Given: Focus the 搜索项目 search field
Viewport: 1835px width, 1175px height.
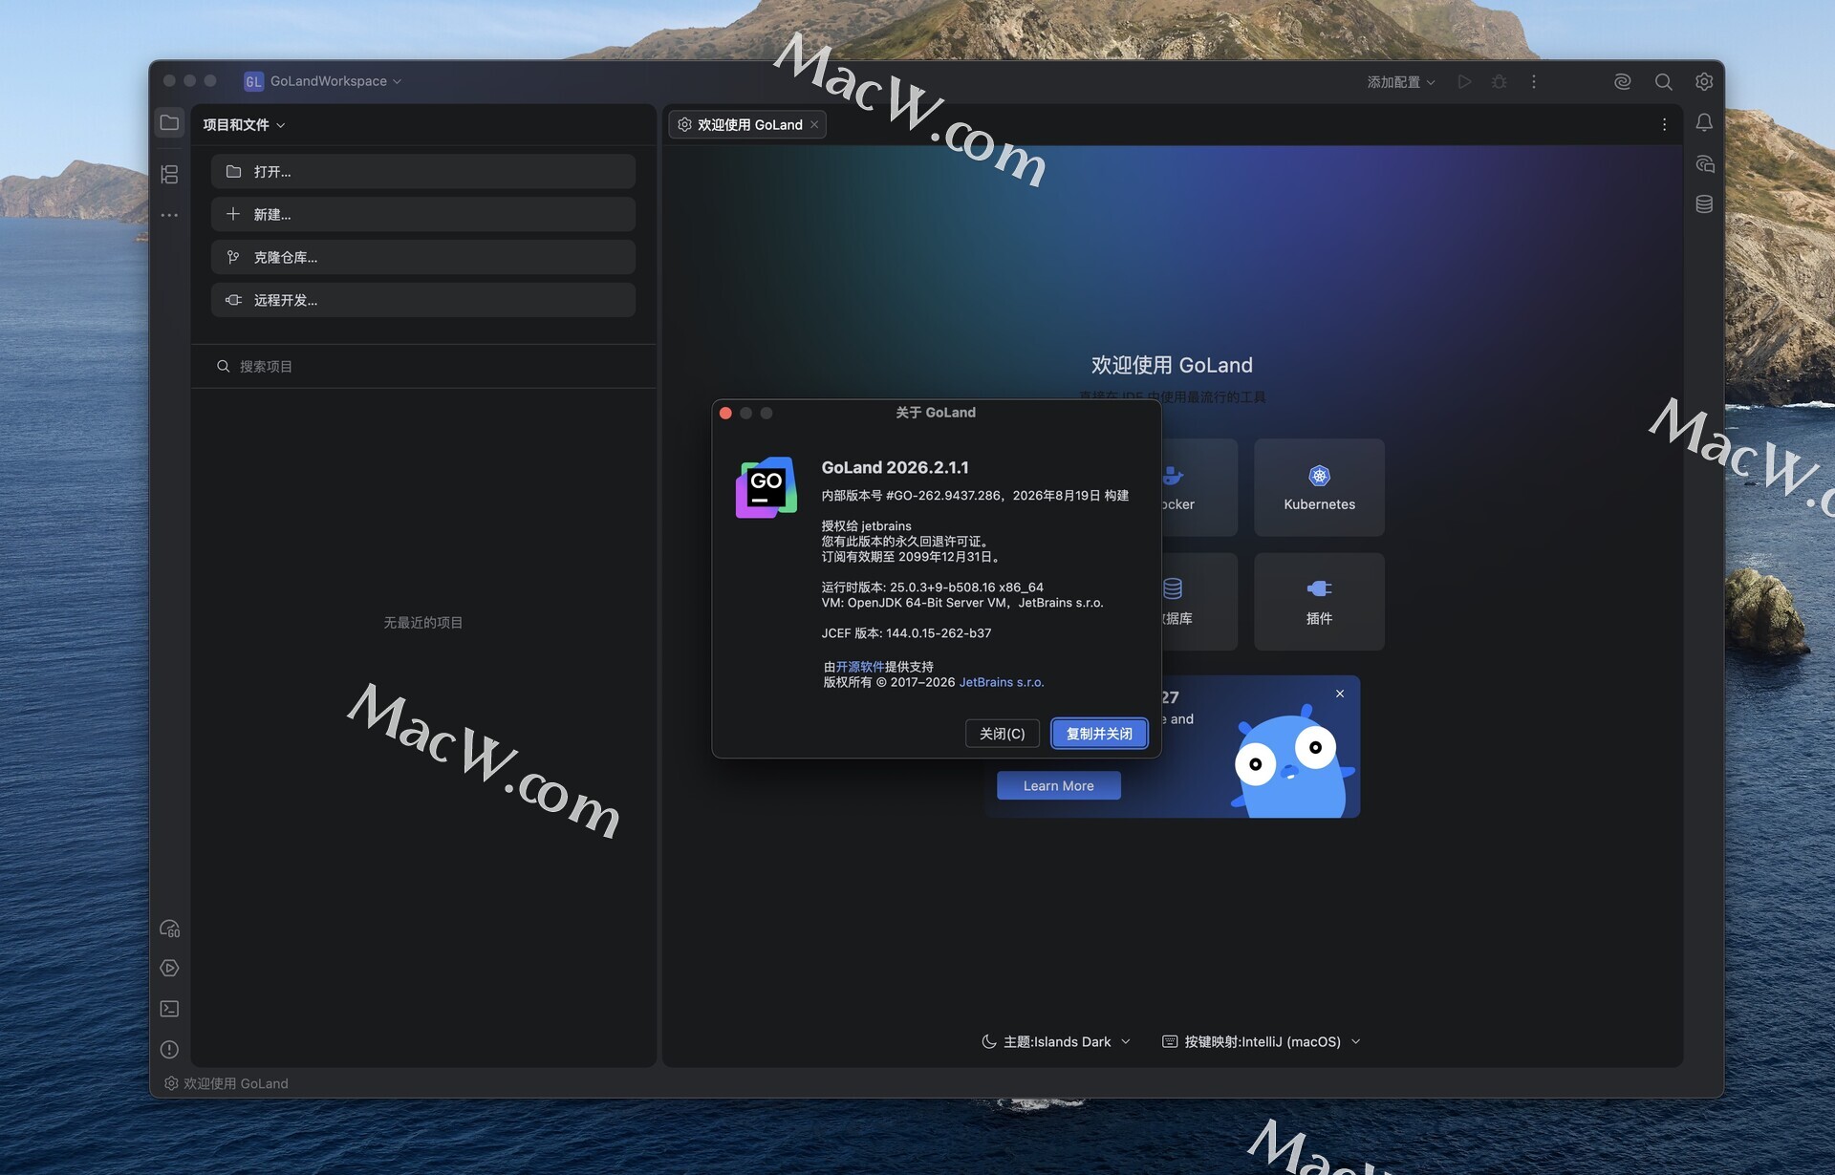Looking at the screenshot, I should pyautogui.click(x=422, y=367).
